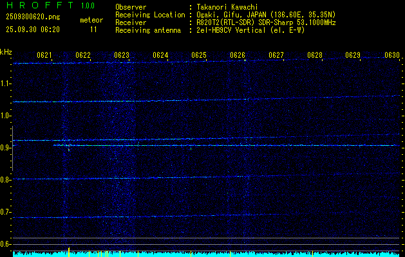Click the 0626 time marker

click(238, 55)
